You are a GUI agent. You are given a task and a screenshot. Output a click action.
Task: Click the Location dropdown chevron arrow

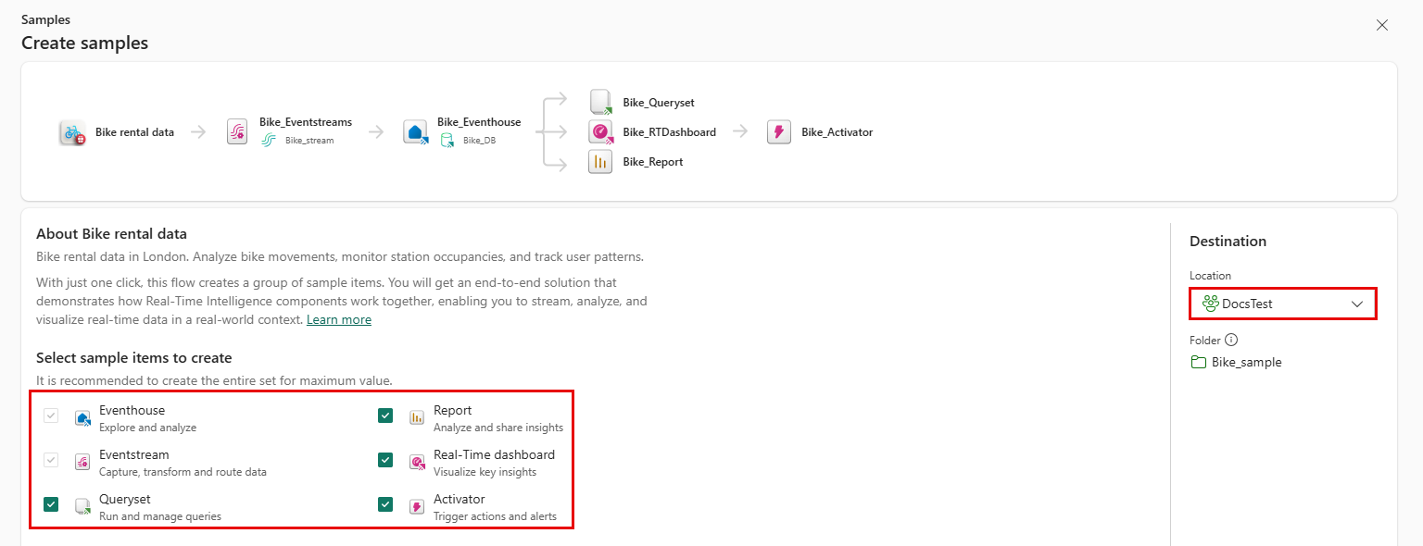[x=1357, y=304]
